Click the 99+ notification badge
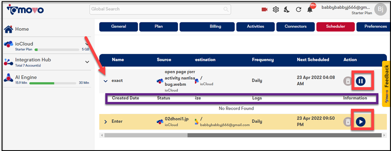 tap(313, 6)
